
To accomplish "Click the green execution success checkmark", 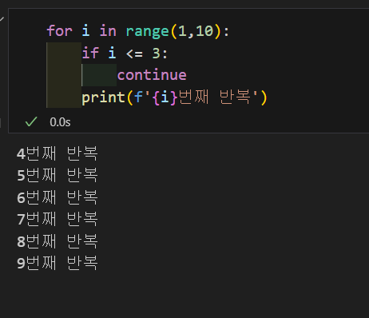I will pyautogui.click(x=31, y=122).
